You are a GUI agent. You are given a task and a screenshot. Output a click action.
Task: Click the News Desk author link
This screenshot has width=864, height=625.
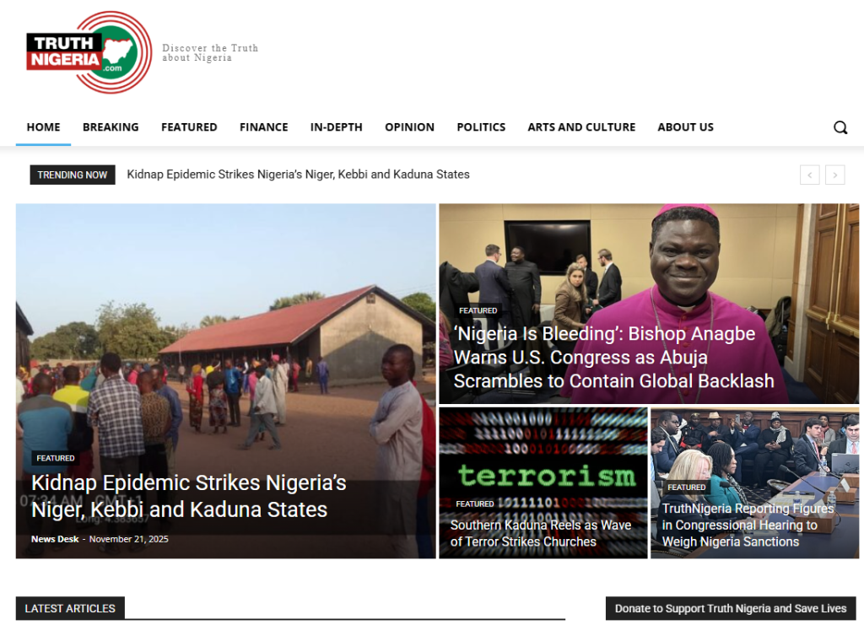[55, 539]
